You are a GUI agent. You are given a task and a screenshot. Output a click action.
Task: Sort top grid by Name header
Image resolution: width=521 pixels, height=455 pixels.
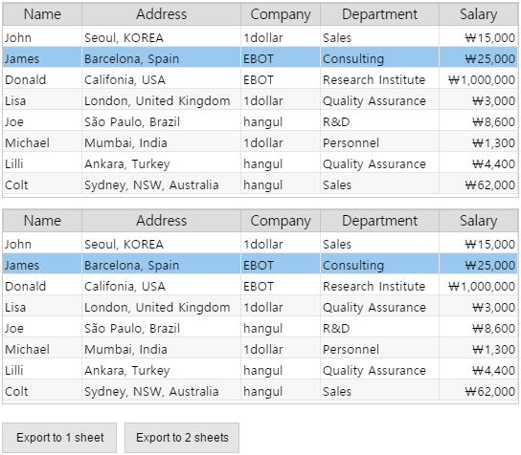(x=42, y=14)
